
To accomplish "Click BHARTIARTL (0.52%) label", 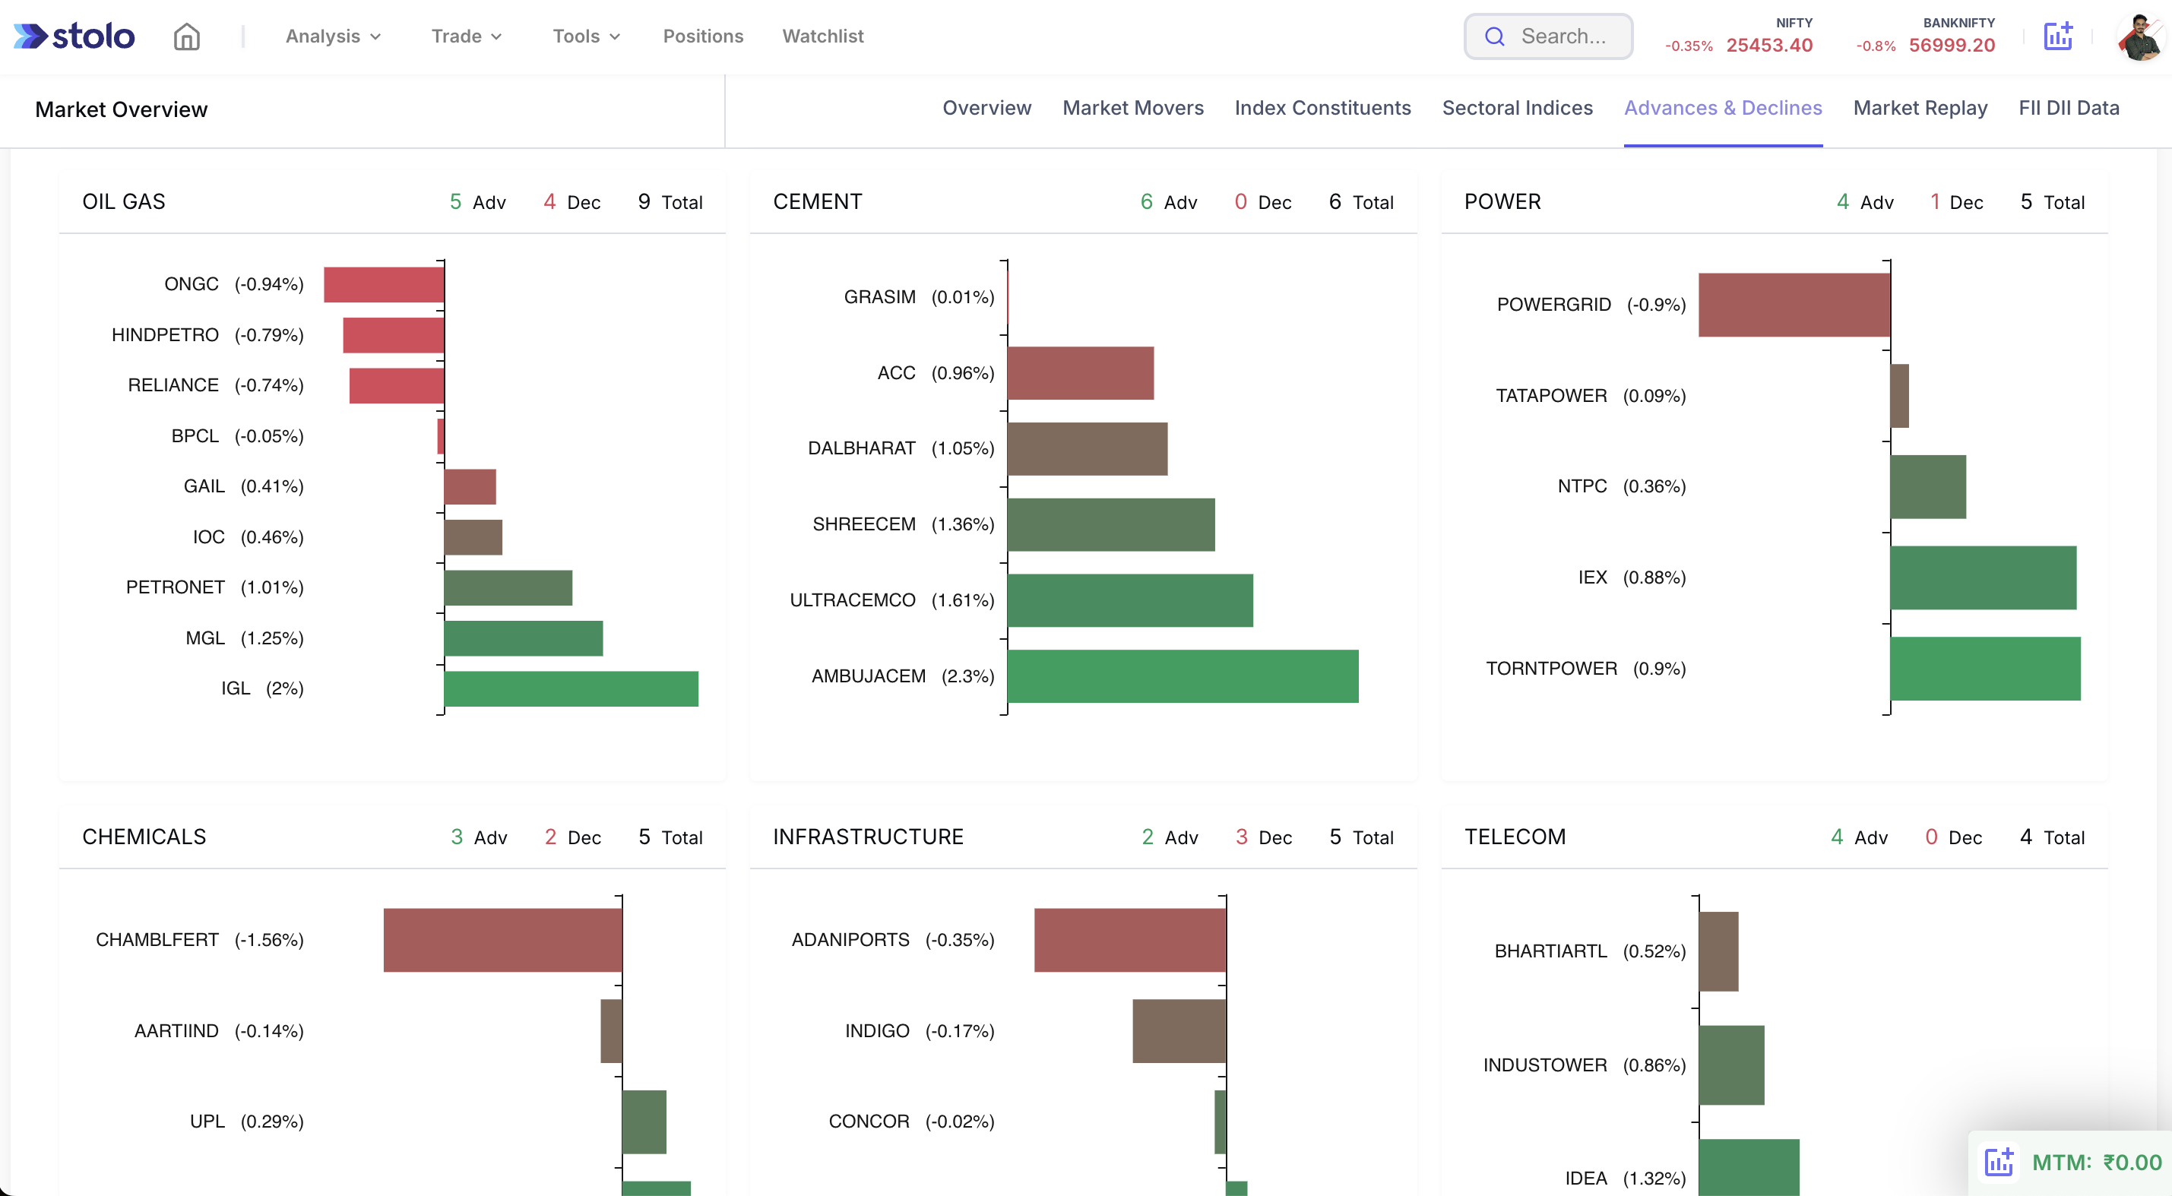I will click(1590, 951).
